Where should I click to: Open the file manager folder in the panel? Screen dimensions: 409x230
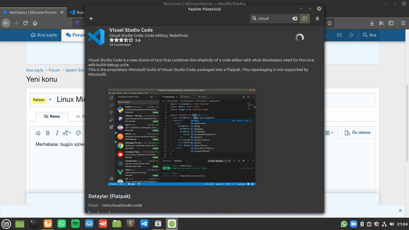[117, 224]
